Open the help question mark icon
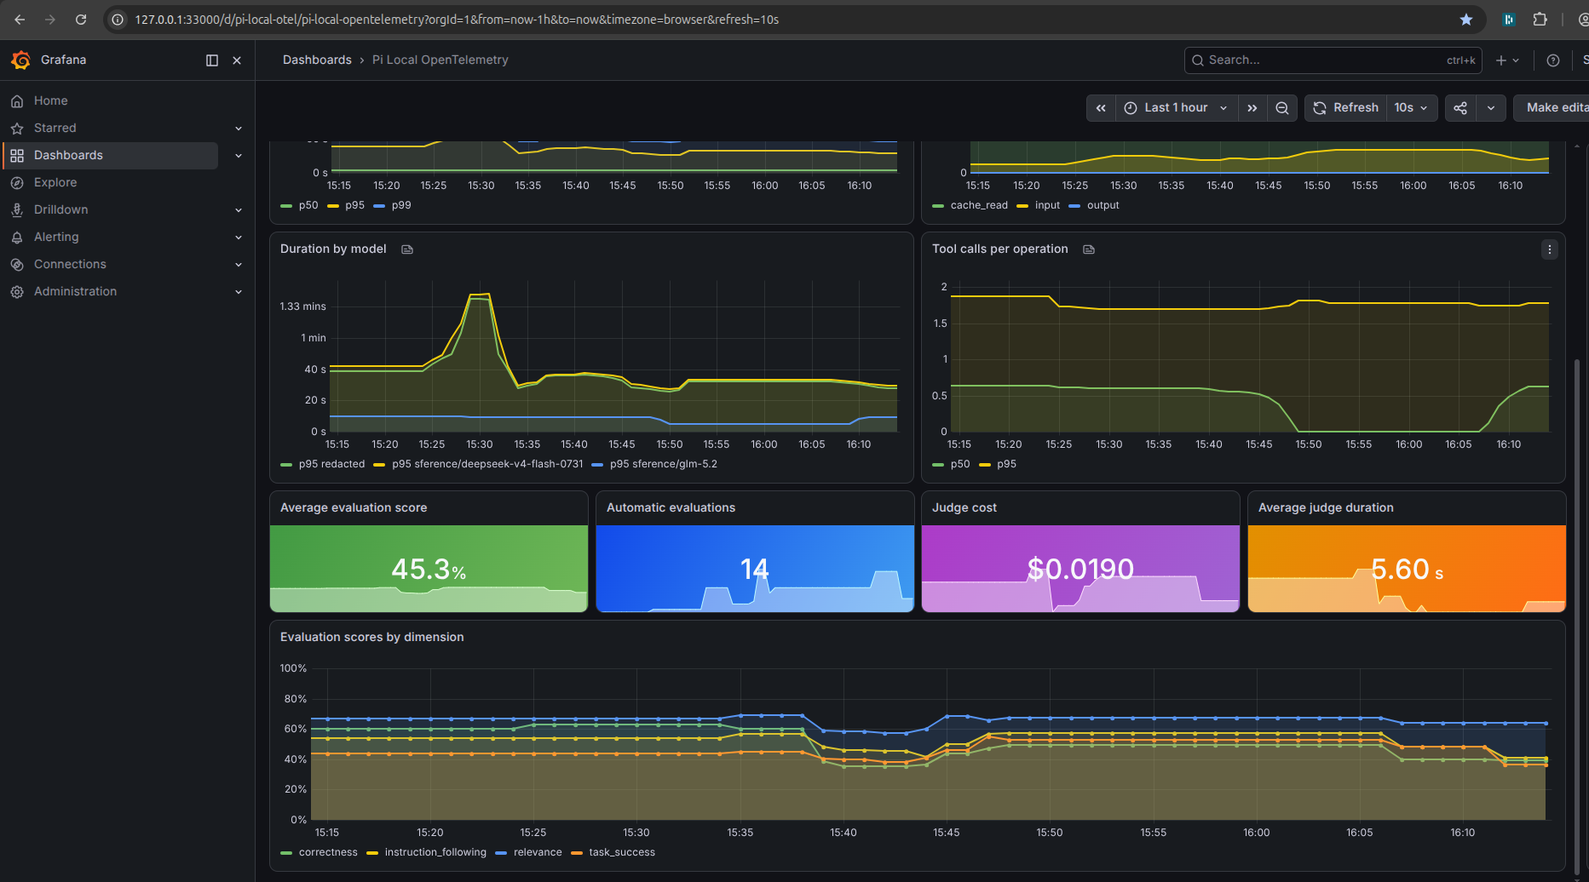 coord(1552,60)
